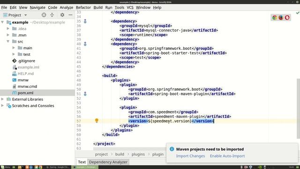The image size is (300, 169).
Task: Click the gutter marker on line 51
Action: (x=85, y=94)
